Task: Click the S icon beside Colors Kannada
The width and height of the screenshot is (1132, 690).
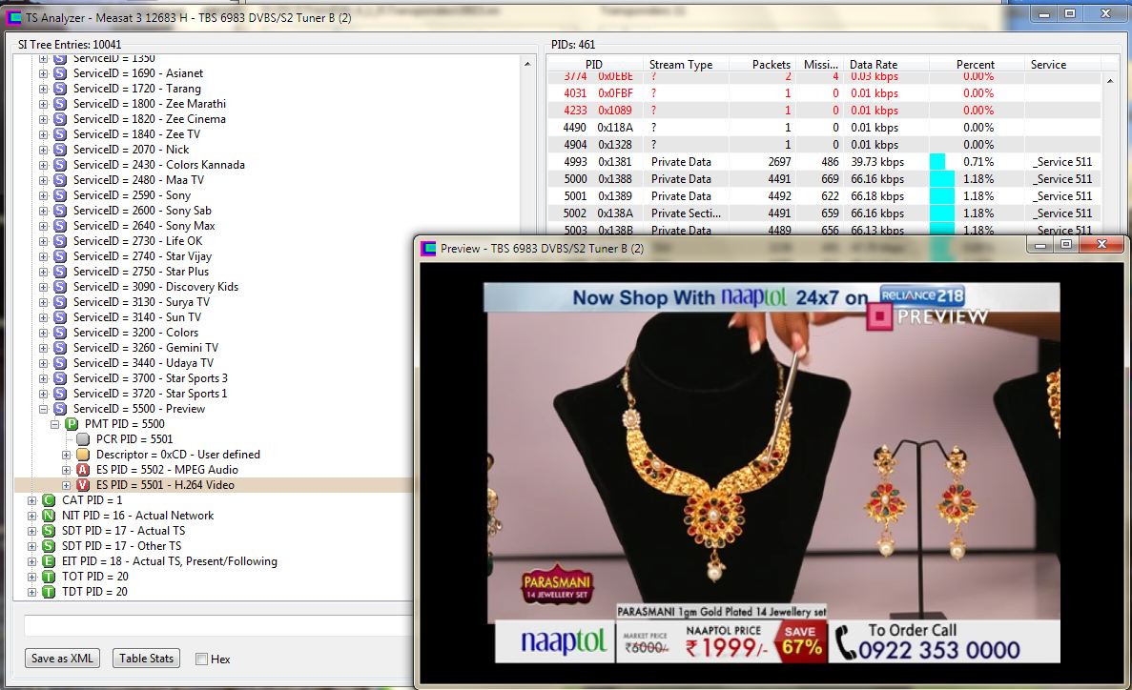Action: coord(60,165)
